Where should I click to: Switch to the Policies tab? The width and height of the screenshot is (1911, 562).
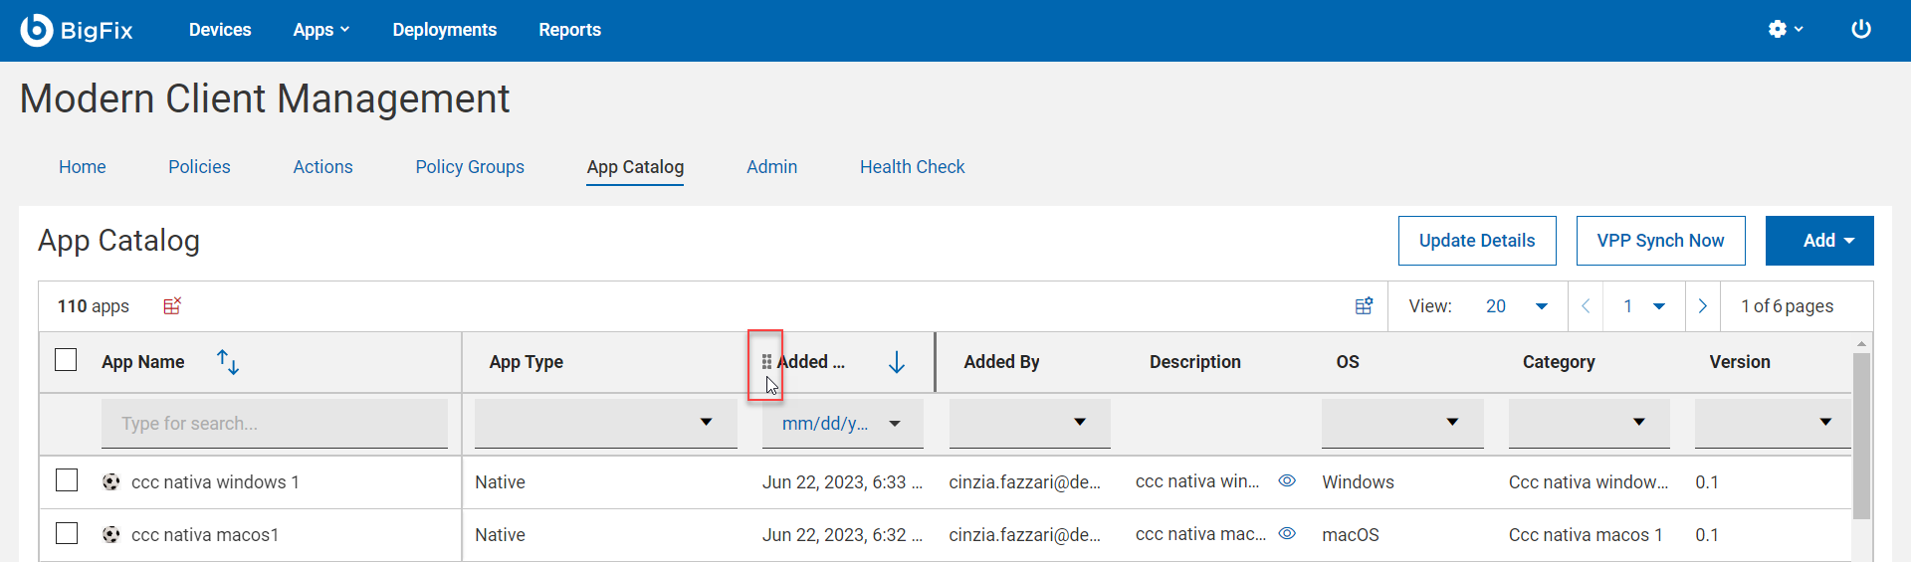pyautogui.click(x=199, y=167)
